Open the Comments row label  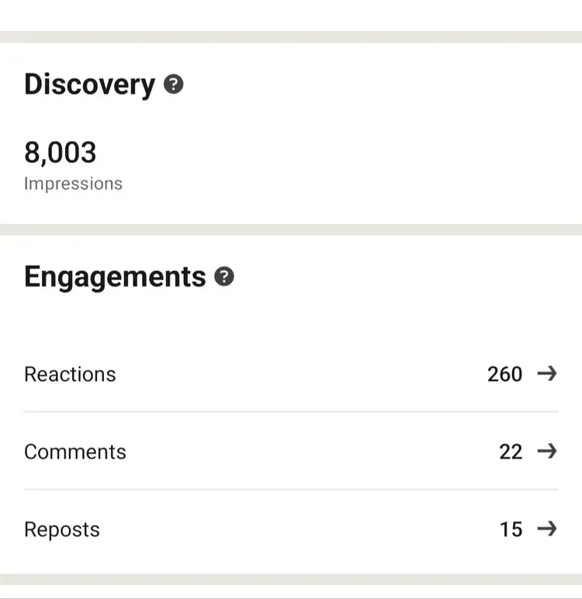click(75, 452)
